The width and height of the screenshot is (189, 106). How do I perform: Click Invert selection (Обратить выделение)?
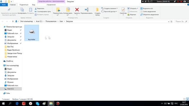point(149,14)
